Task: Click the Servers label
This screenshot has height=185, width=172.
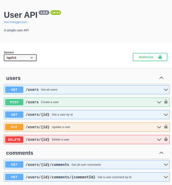Action: (x=9, y=53)
